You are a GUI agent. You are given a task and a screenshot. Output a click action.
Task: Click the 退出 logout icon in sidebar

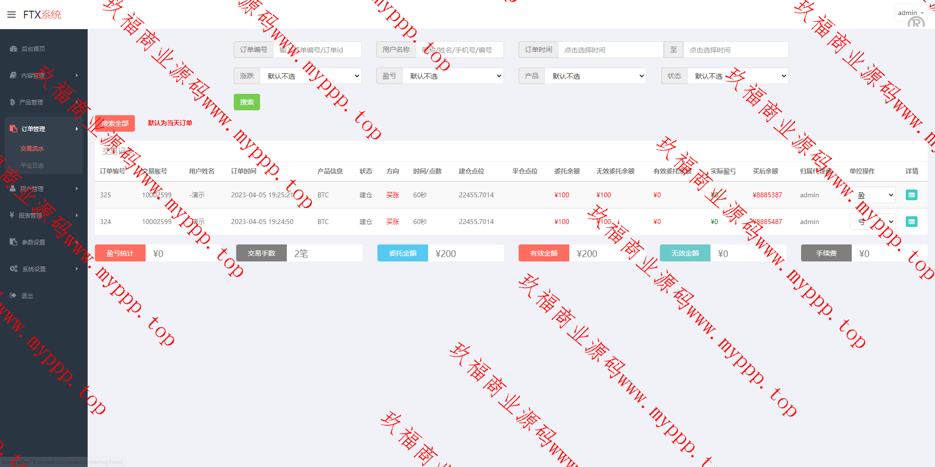pyautogui.click(x=13, y=295)
